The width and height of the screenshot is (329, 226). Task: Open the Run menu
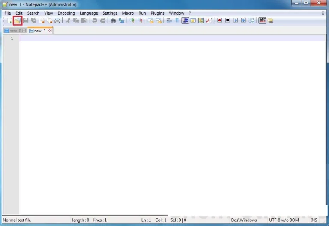[142, 13]
